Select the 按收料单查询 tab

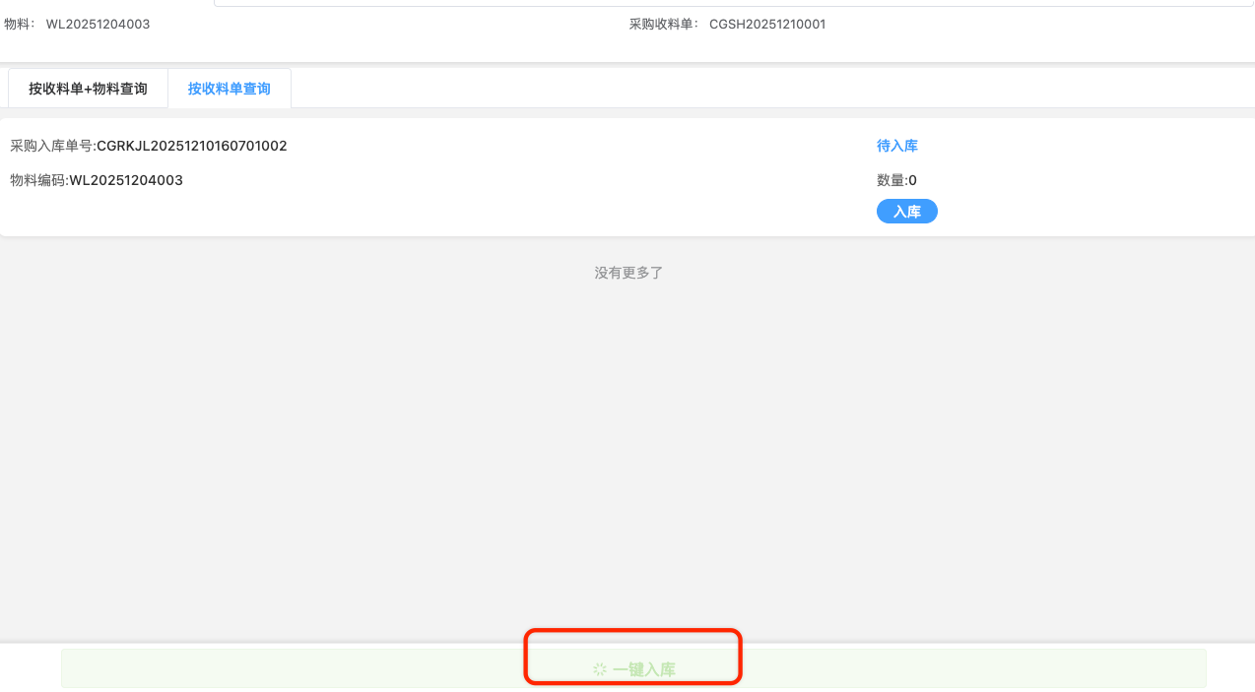click(230, 89)
